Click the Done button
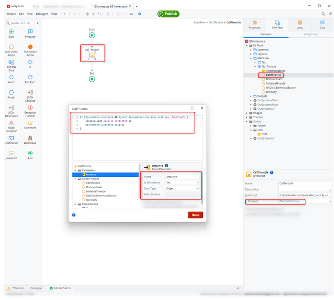This screenshot has width=334, height=300. pos(195,215)
